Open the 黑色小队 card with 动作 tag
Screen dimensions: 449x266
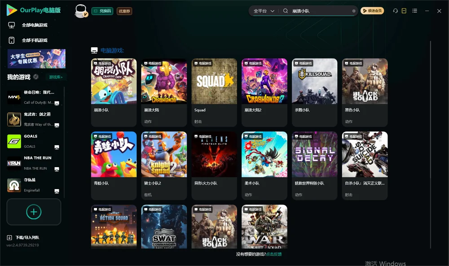(x=365, y=92)
